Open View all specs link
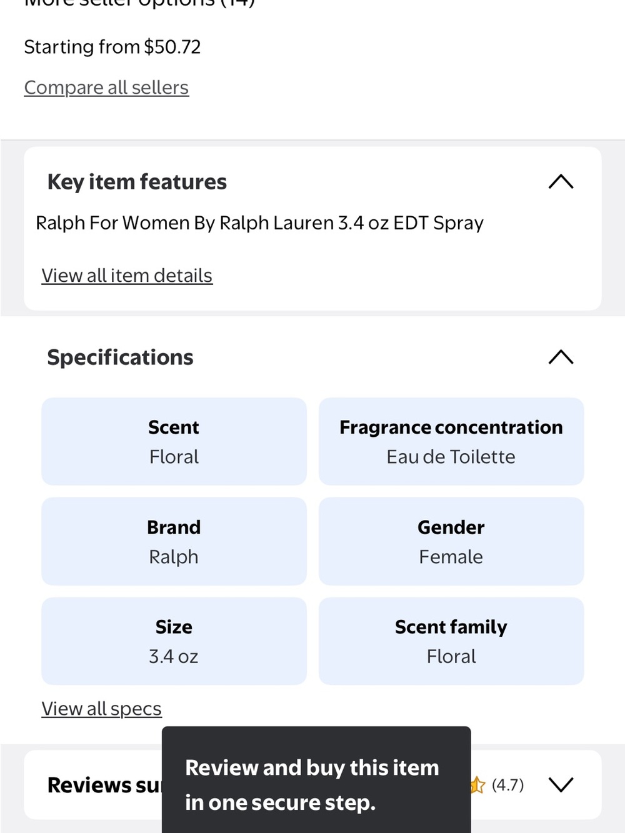This screenshot has width=625, height=833. click(101, 709)
